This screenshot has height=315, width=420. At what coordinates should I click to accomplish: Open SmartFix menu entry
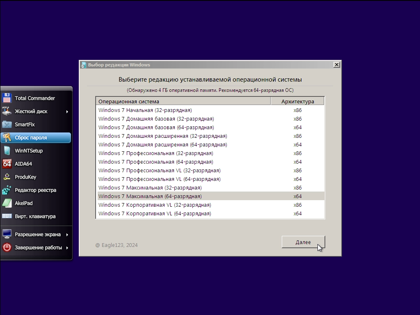[x=36, y=124]
